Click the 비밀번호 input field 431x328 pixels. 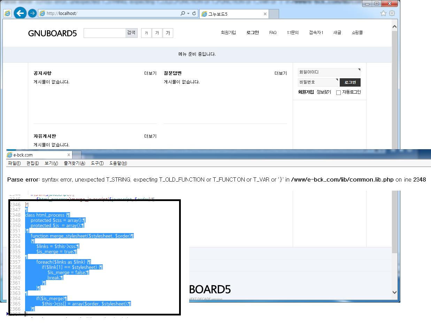pyautogui.click(x=318, y=82)
